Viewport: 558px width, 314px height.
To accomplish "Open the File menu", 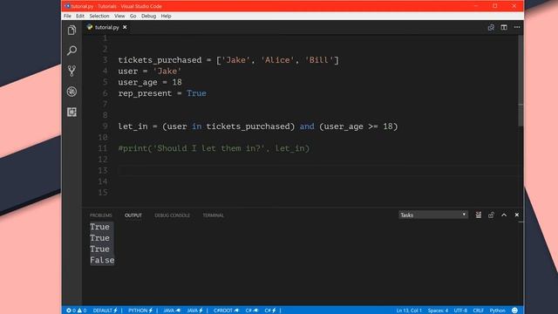I will click(x=67, y=16).
